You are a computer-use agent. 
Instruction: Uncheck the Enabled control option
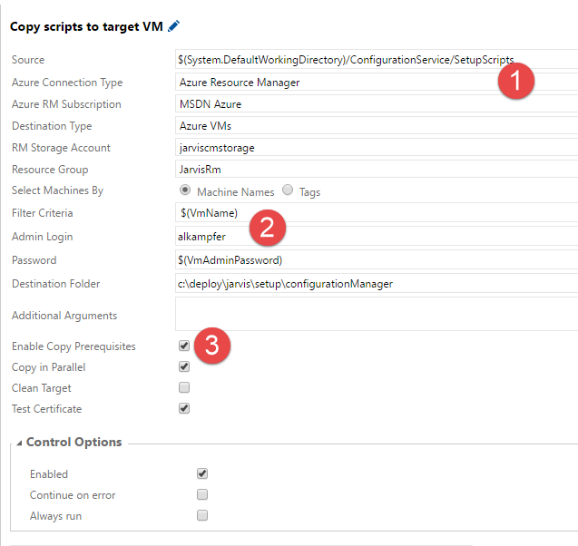[x=202, y=473]
